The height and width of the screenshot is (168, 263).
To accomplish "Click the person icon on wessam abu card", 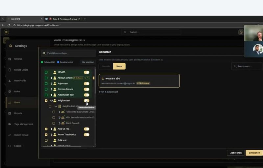I will click(103, 79).
